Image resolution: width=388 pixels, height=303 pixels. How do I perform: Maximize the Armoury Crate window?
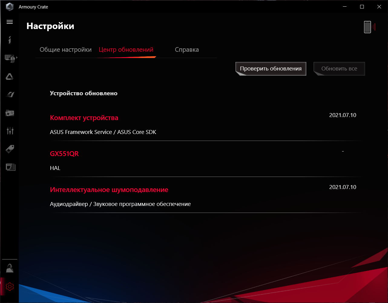[x=362, y=7]
